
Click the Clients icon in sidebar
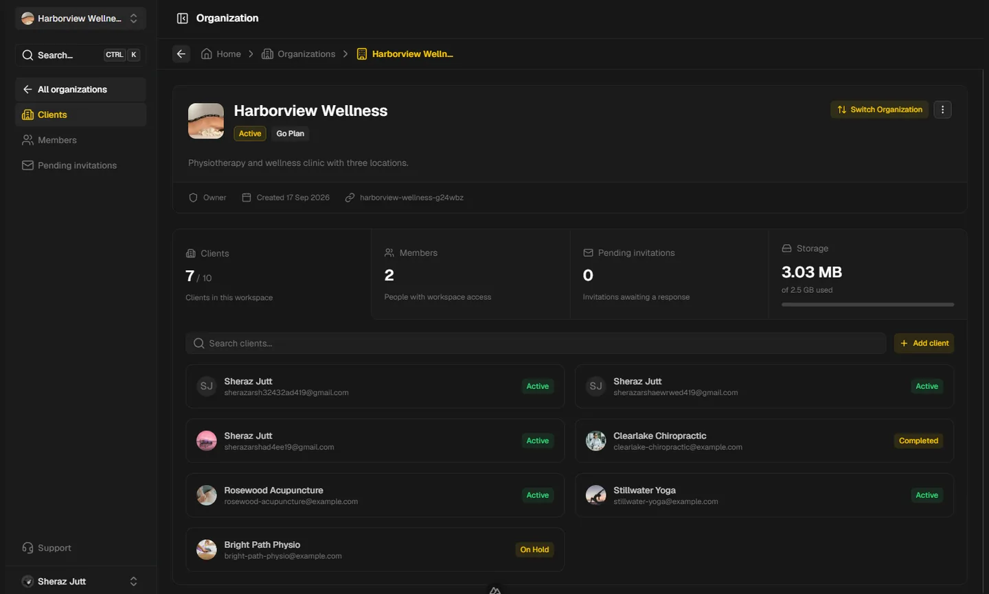(x=27, y=115)
